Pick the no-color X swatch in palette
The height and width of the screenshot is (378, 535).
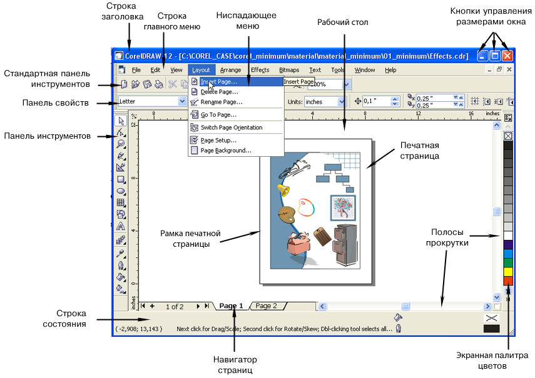point(508,136)
